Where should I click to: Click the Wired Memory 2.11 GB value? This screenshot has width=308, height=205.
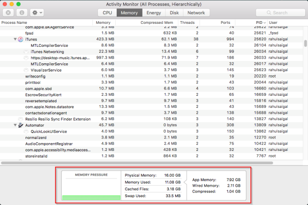point(234,186)
